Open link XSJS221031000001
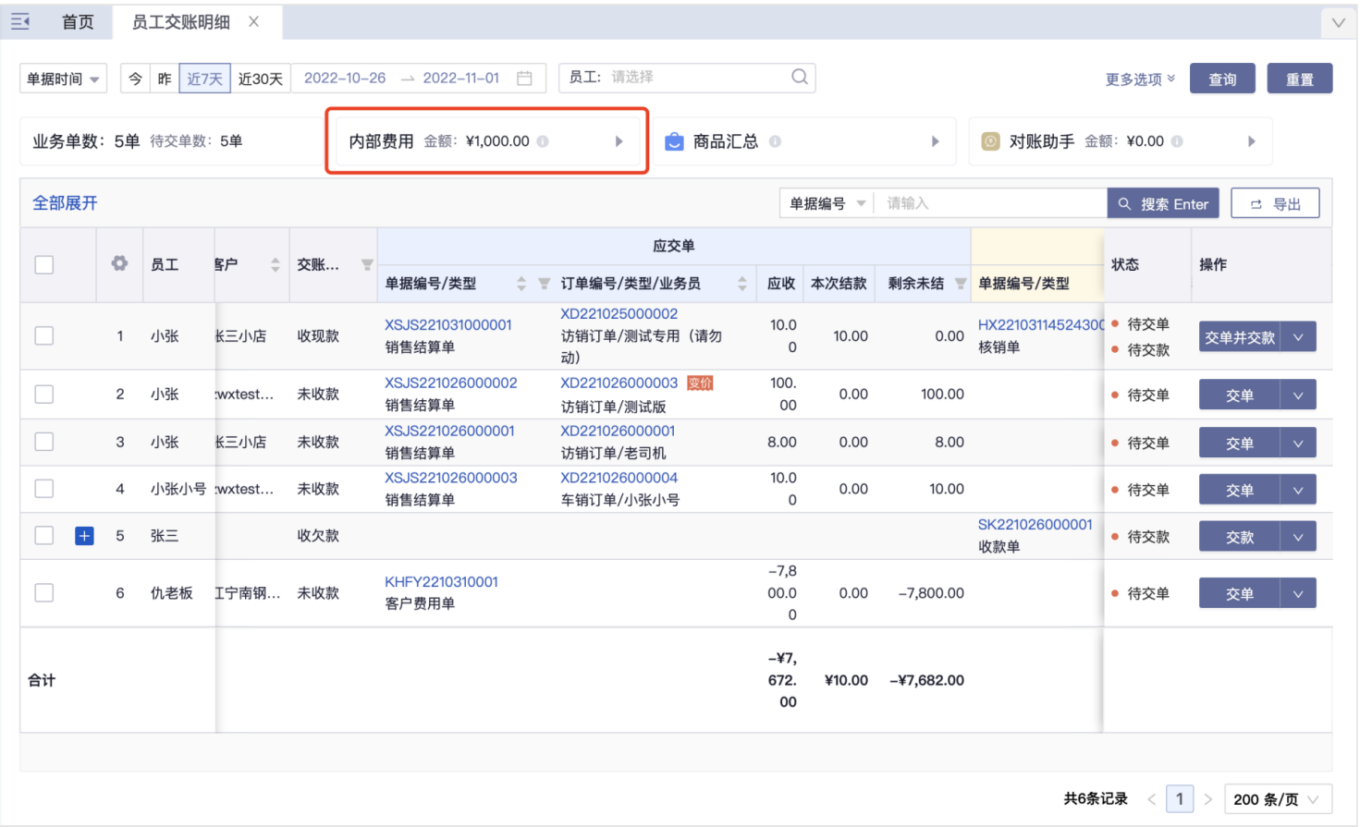 447,325
